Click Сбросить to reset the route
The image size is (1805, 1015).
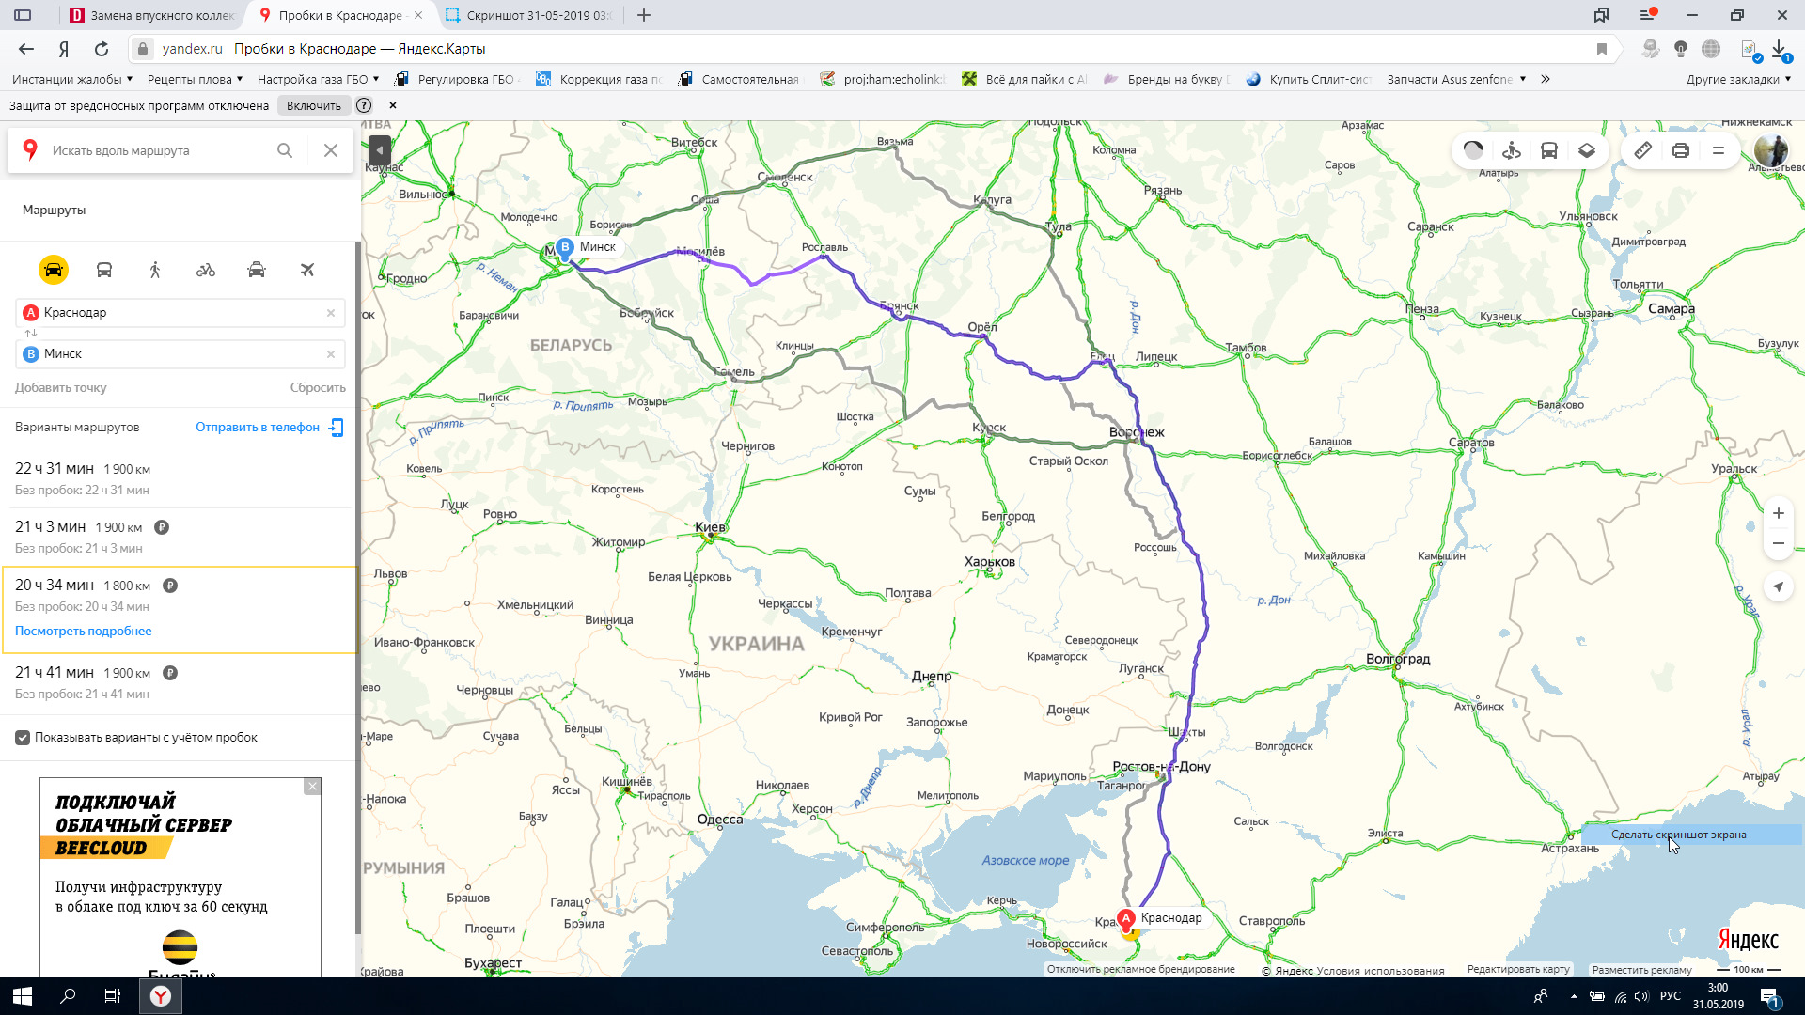[318, 388]
